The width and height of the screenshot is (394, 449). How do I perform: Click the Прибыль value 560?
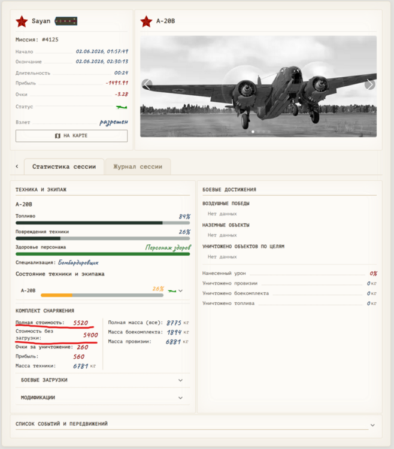(x=79, y=357)
